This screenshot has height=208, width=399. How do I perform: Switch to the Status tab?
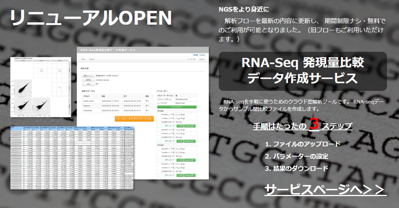pos(92,59)
